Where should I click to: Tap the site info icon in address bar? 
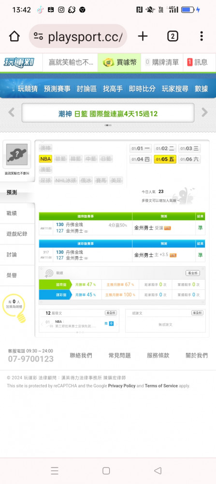(39, 36)
